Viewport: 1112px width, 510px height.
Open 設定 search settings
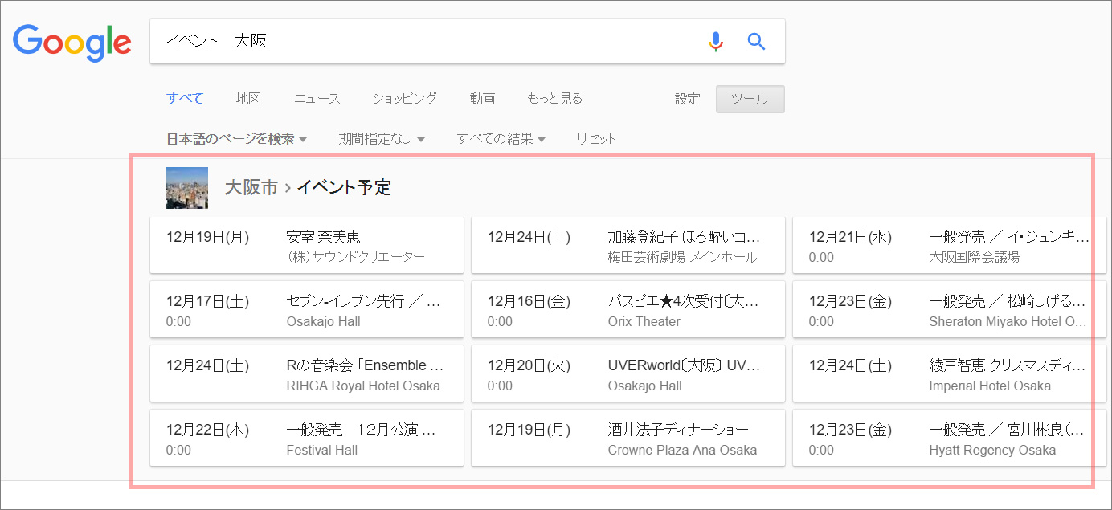point(687,99)
